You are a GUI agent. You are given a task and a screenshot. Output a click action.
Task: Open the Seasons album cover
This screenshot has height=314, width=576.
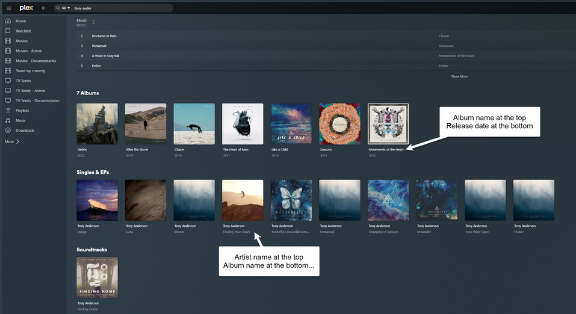point(339,124)
